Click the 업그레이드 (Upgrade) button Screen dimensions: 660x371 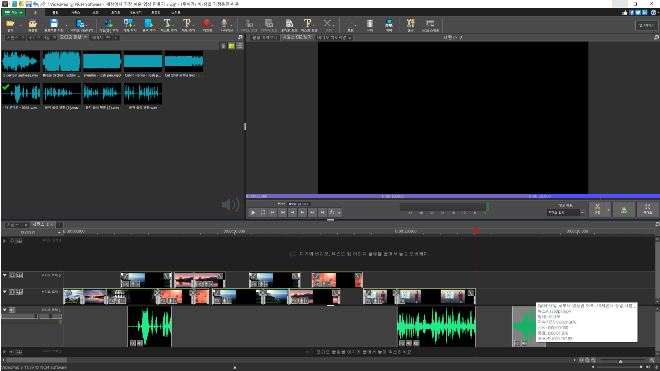coord(647,25)
